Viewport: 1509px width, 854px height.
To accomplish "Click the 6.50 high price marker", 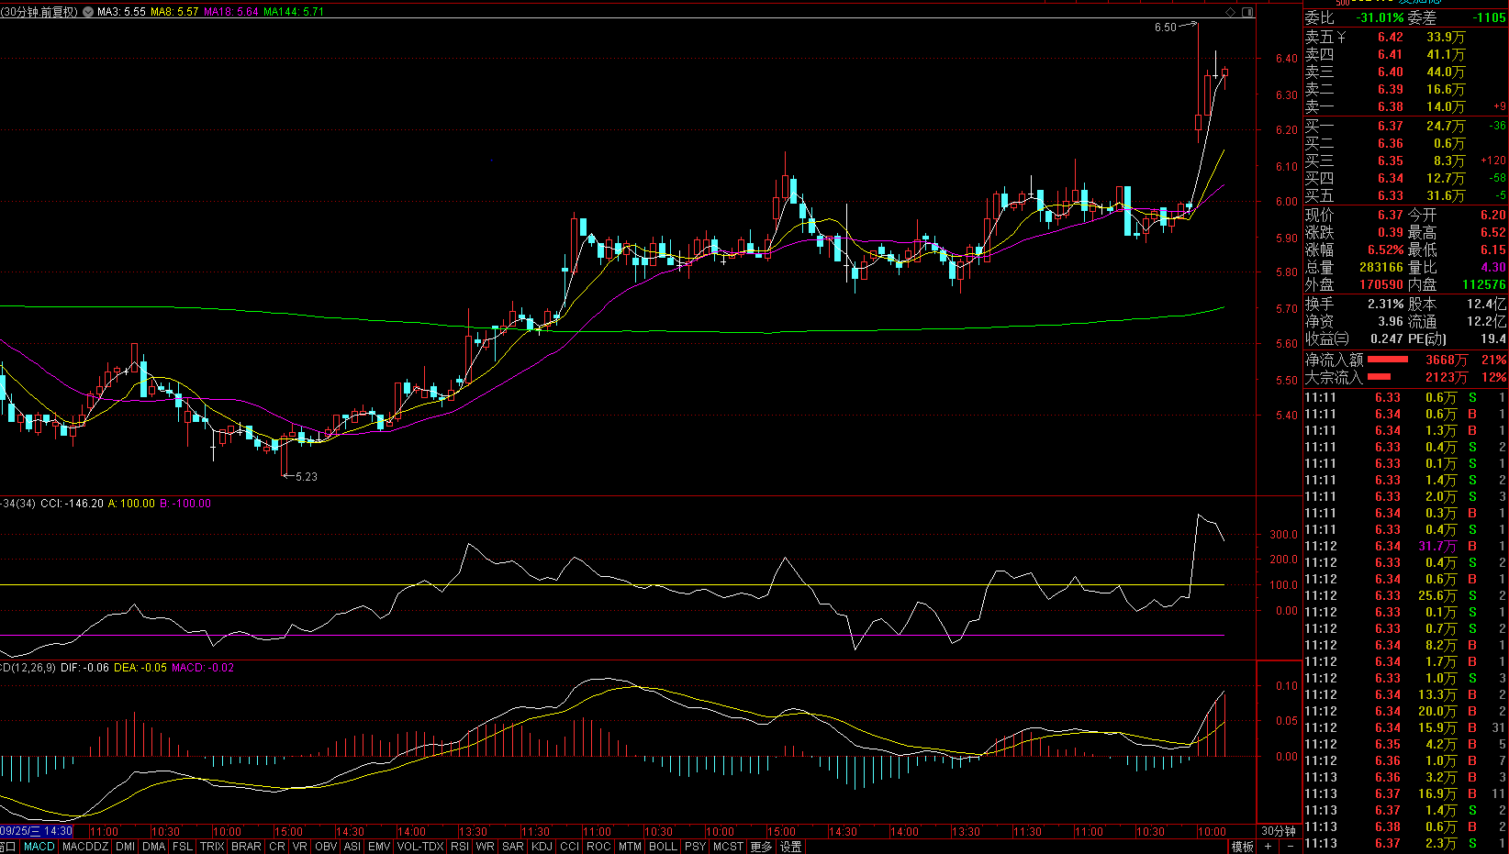I will pyautogui.click(x=1166, y=28).
